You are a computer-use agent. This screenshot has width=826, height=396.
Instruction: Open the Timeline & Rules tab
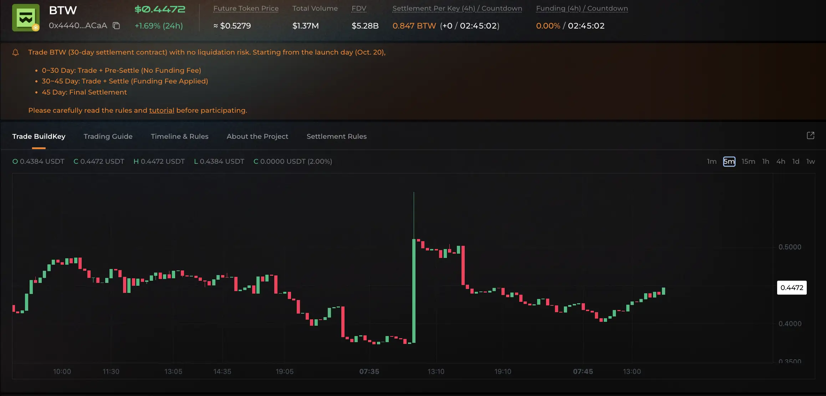point(180,136)
